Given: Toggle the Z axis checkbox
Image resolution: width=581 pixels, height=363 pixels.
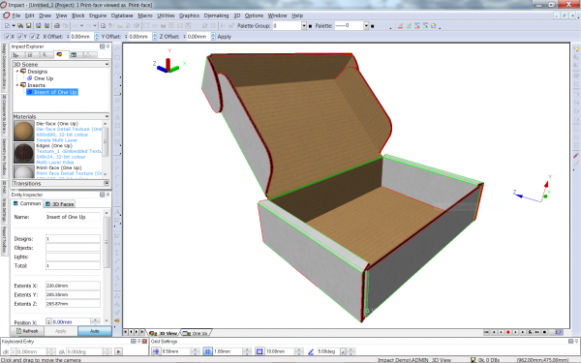Looking at the screenshot, I should click(33, 37).
